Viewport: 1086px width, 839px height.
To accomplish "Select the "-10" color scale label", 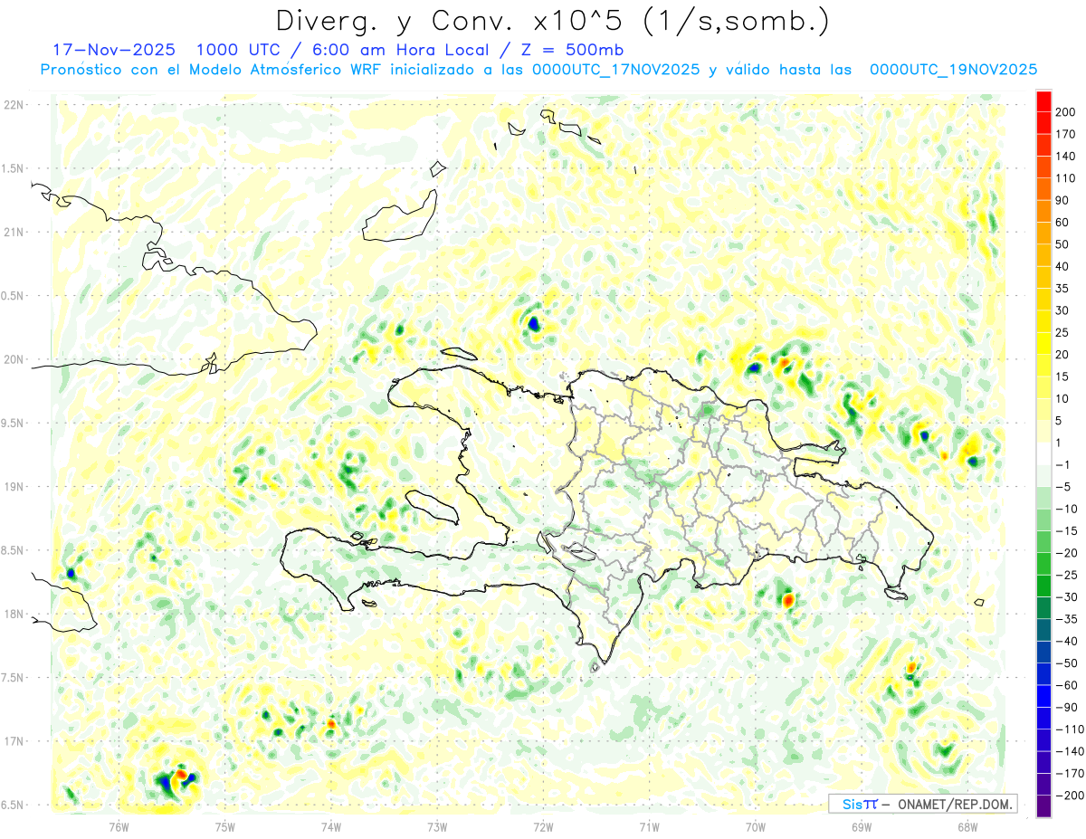I will point(1068,509).
